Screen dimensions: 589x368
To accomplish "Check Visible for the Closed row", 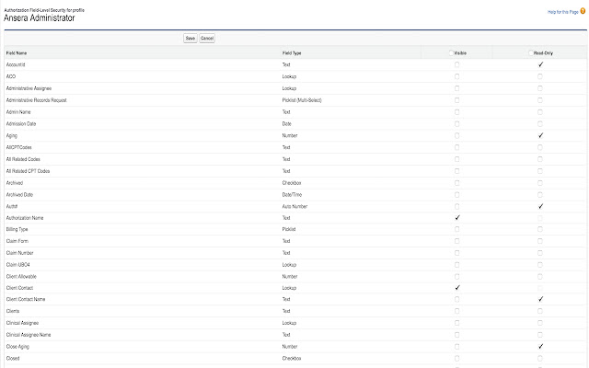I will [456, 358].
